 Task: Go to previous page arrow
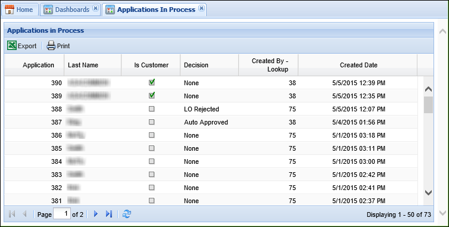pos(24,214)
